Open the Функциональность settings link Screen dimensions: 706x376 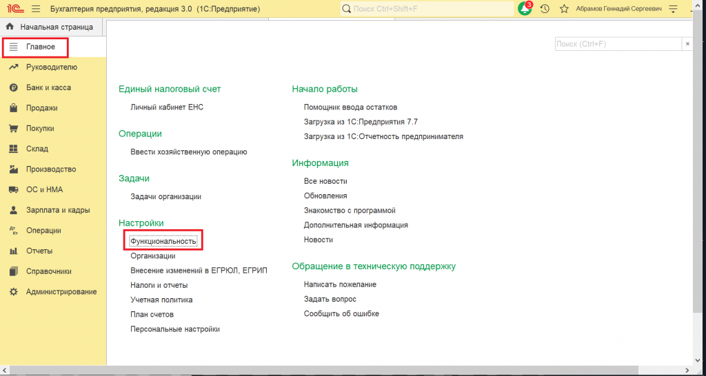pyautogui.click(x=163, y=242)
